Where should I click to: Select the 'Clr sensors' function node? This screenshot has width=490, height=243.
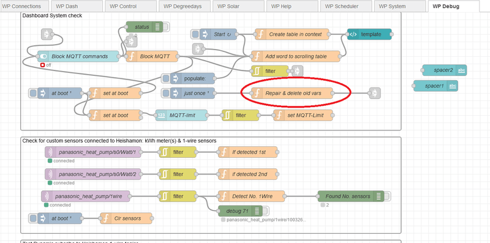[x=126, y=219]
